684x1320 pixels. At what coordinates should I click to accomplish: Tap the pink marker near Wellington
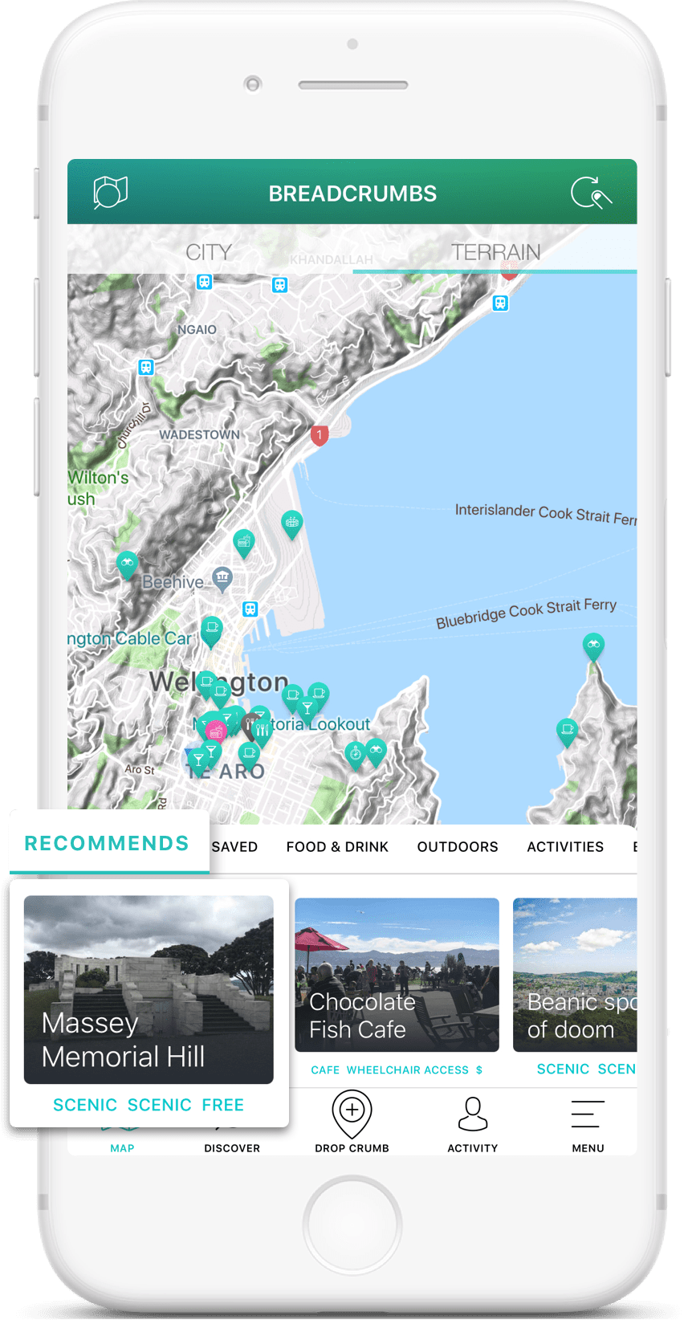point(215,731)
